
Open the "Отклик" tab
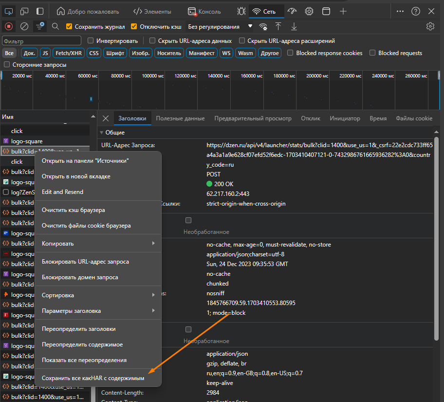(311, 118)
